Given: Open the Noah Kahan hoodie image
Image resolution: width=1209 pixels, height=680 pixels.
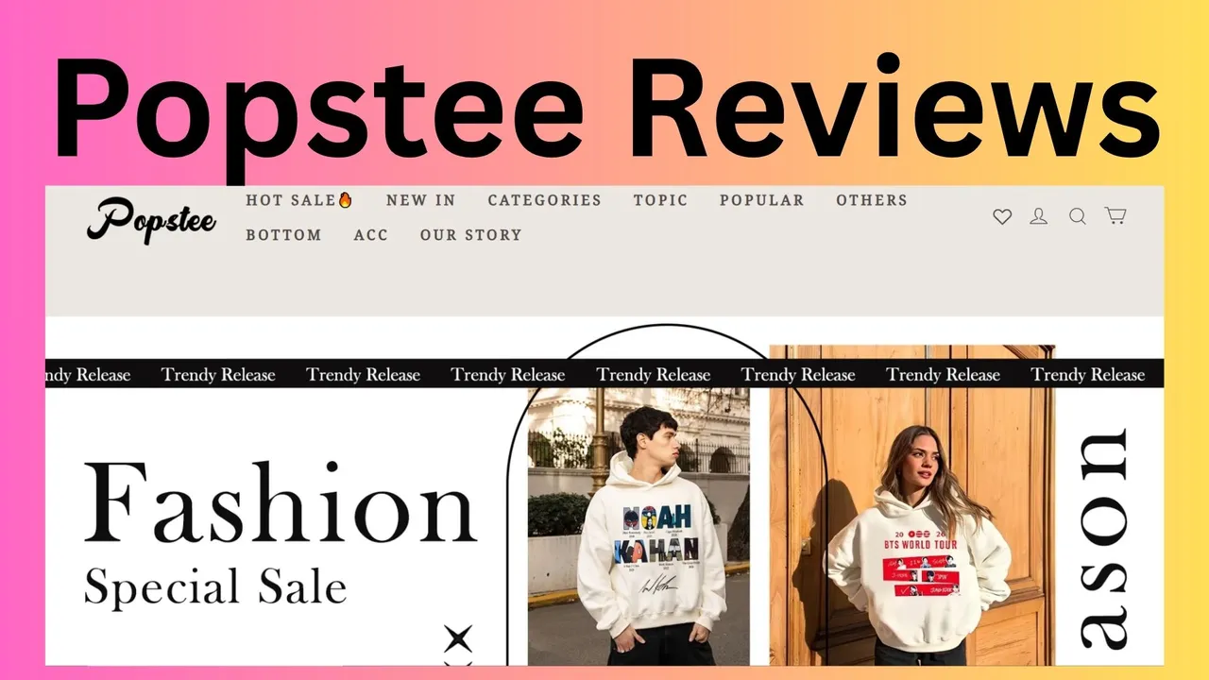Looking at the screenshot, I should tap(639, 526).
